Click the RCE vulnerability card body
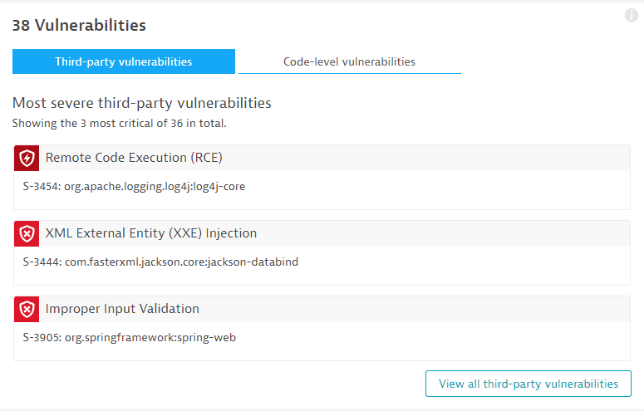Viewport: 644px width, 411px height. pos(322,190)
